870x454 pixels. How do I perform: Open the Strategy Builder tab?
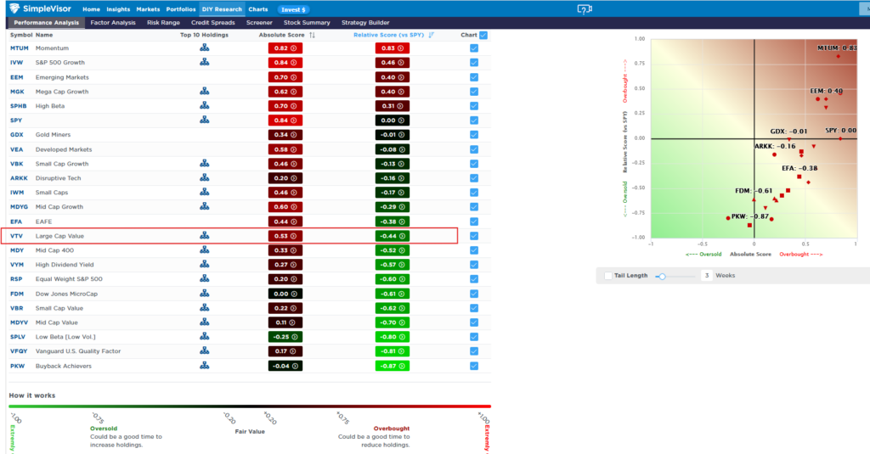[x=365, y=23]
